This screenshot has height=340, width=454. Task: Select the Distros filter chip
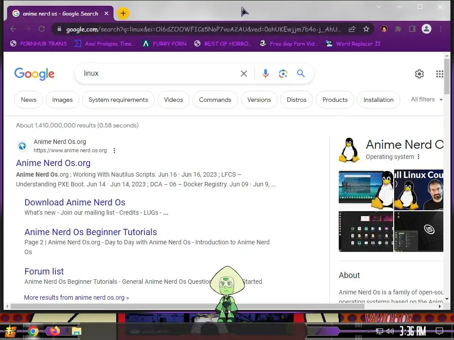(297, 100)
